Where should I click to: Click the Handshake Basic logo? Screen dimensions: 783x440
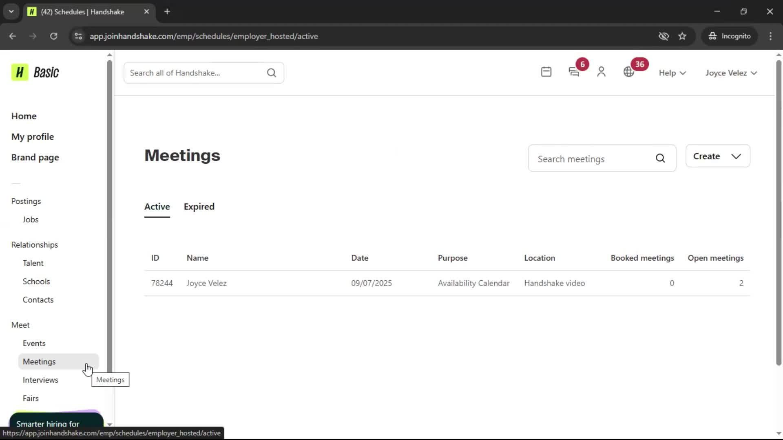coord(35,73)
